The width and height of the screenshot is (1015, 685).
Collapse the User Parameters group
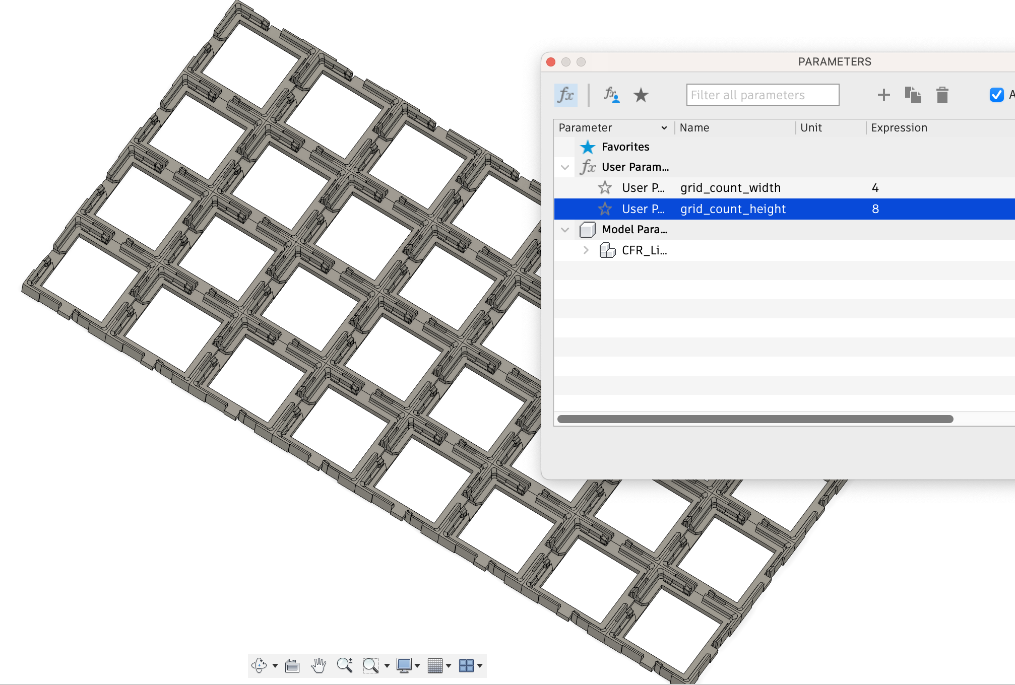pos(565,167)
